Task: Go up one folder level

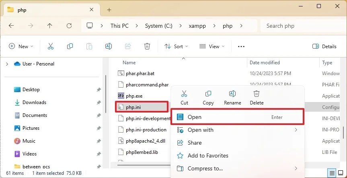Action: [49, 26]
